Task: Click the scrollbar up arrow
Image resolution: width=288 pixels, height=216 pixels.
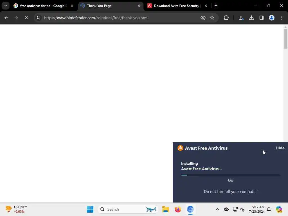Action: (x=285, y=27)
